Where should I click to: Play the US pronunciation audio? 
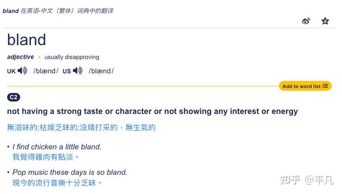pyautogui.click(x=78, y=71)
